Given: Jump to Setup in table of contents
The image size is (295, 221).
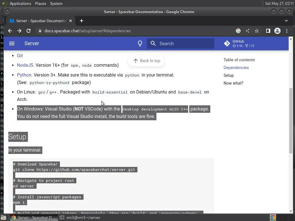Looking at the screenshot, I should 228,75.
